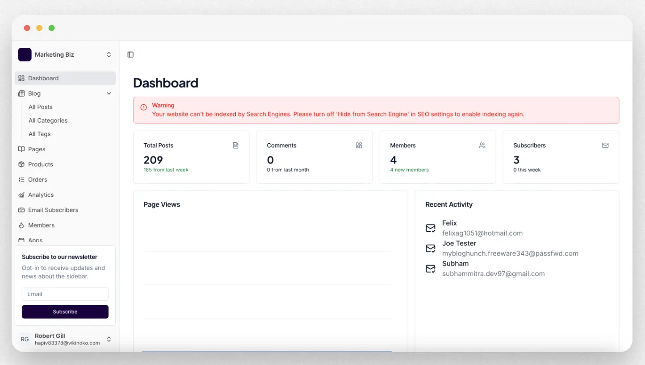Open All Tags under Blog
Image resolution: width=645 pixels, height=365 pixels.
[x=40, y=134]
